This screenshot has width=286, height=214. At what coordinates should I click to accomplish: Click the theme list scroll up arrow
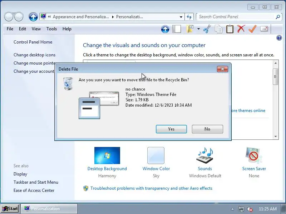pyautogui.click(x=276, y=63)
